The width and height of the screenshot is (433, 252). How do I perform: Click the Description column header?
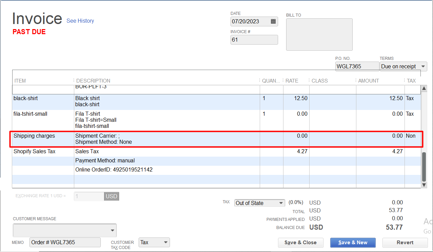(93, 81)
